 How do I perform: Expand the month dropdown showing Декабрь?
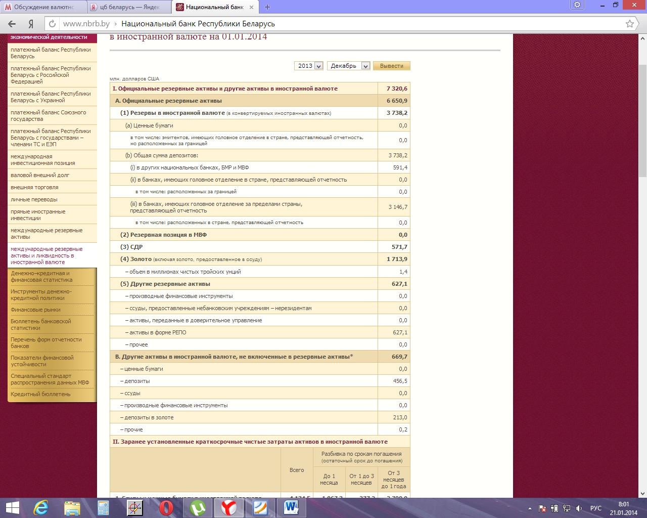click(x=348, y=66)
